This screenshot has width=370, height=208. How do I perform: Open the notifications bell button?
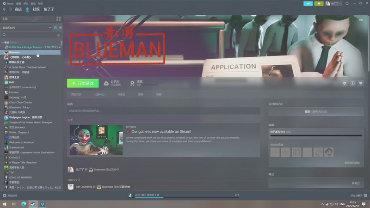tap(319, 4)
